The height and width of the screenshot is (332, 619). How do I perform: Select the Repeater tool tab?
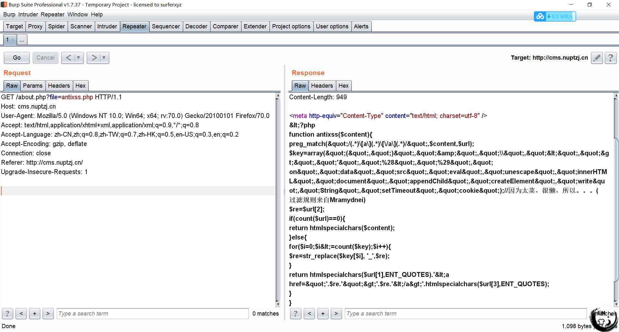pos(134,26)
